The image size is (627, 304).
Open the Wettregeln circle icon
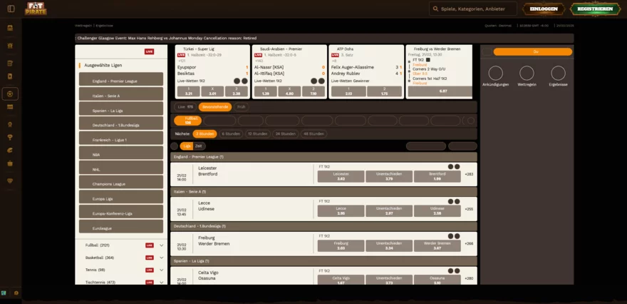click(x=527, y=74)
